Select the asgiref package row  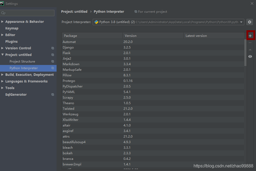[x=153, y=131]
